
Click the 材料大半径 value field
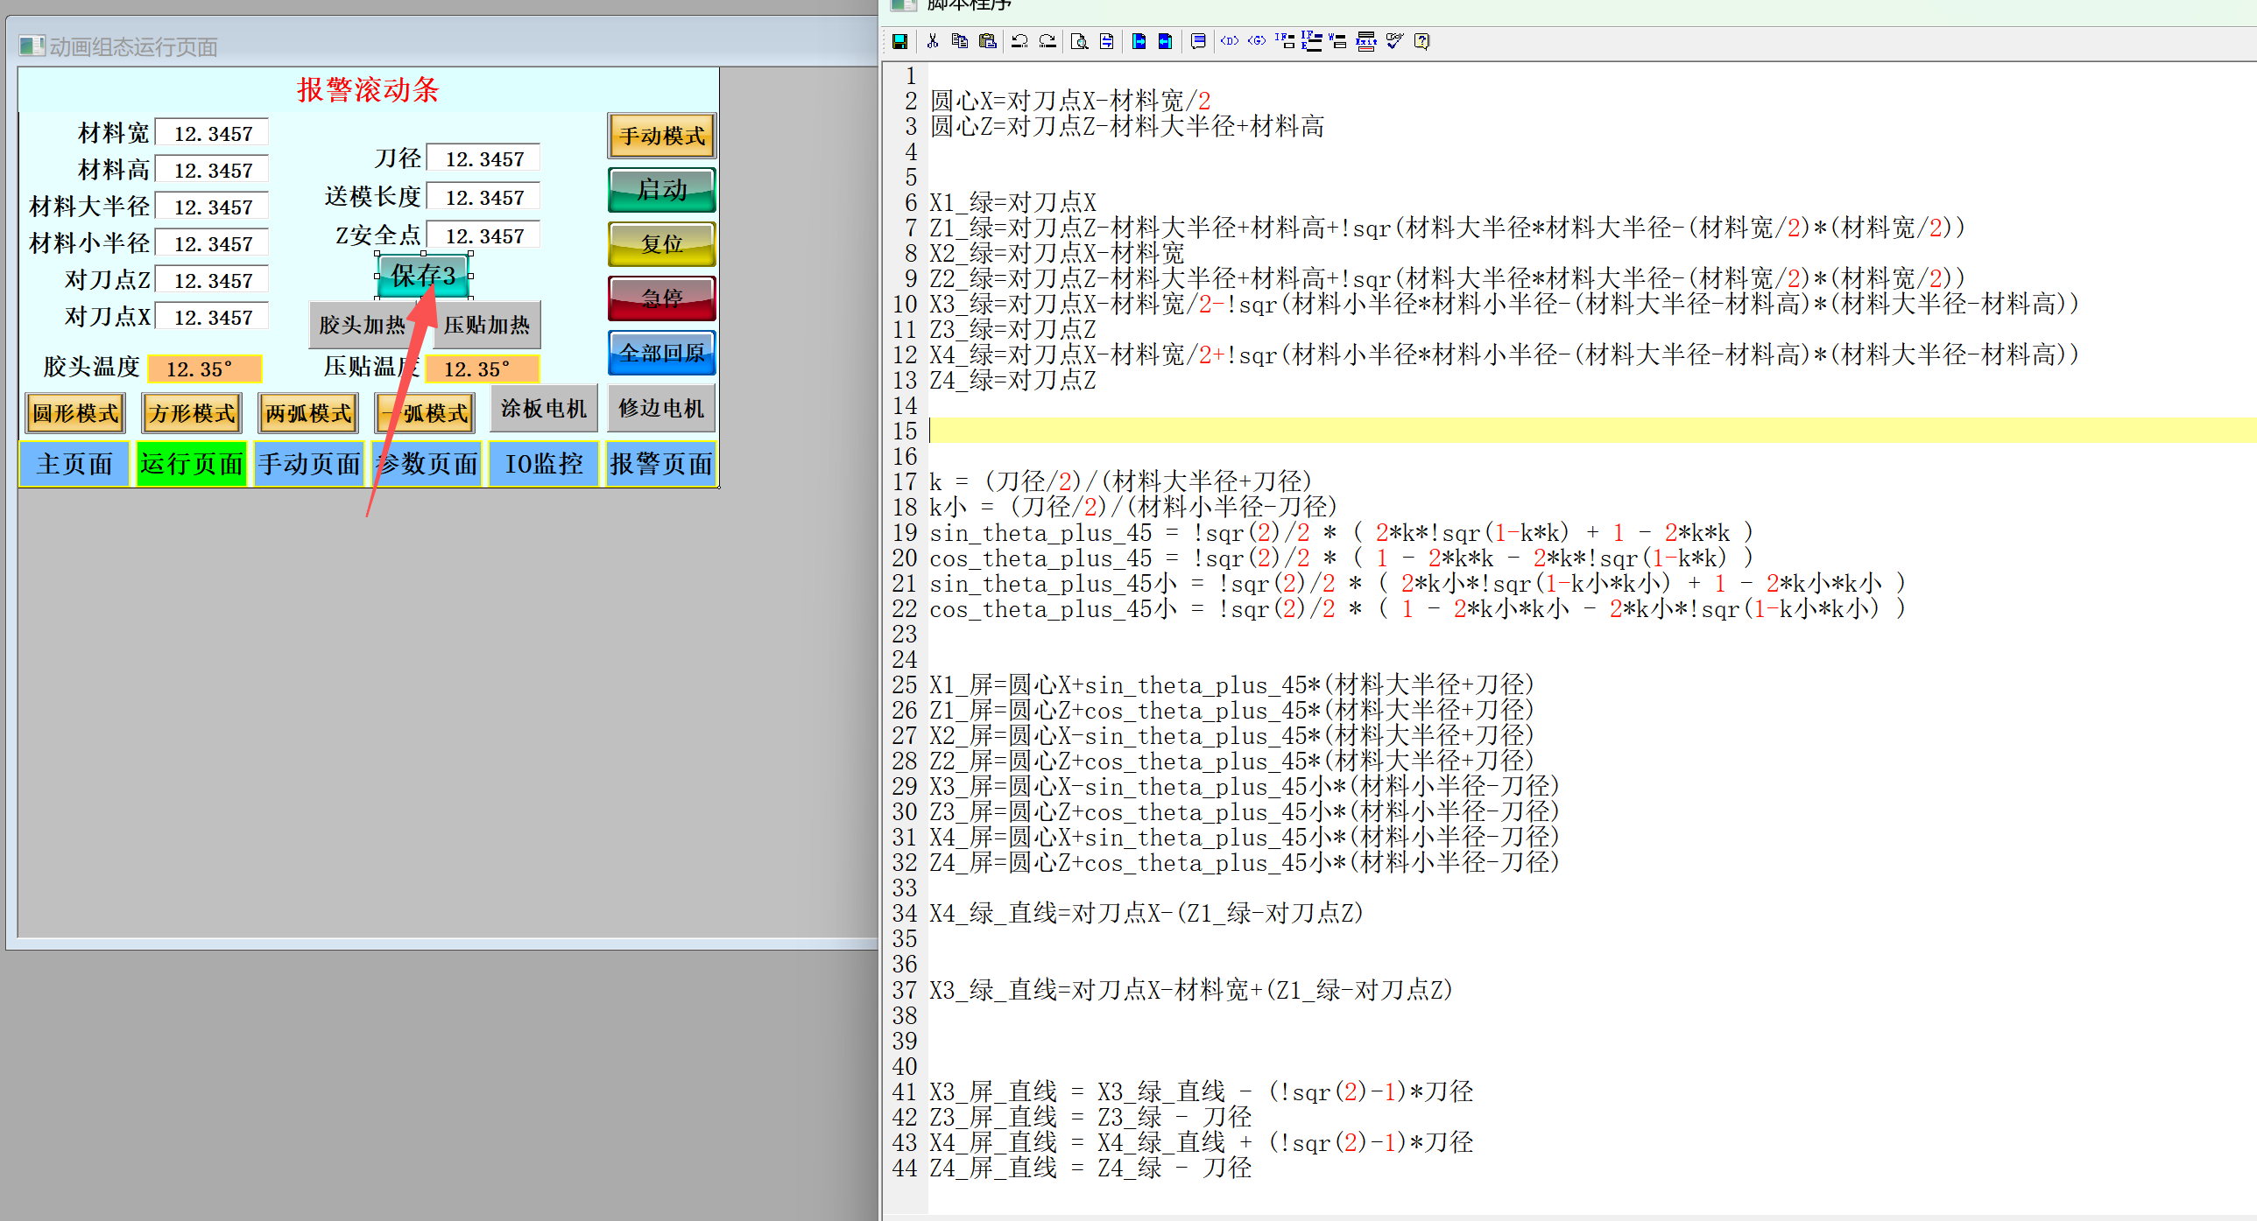pos(212,207)
